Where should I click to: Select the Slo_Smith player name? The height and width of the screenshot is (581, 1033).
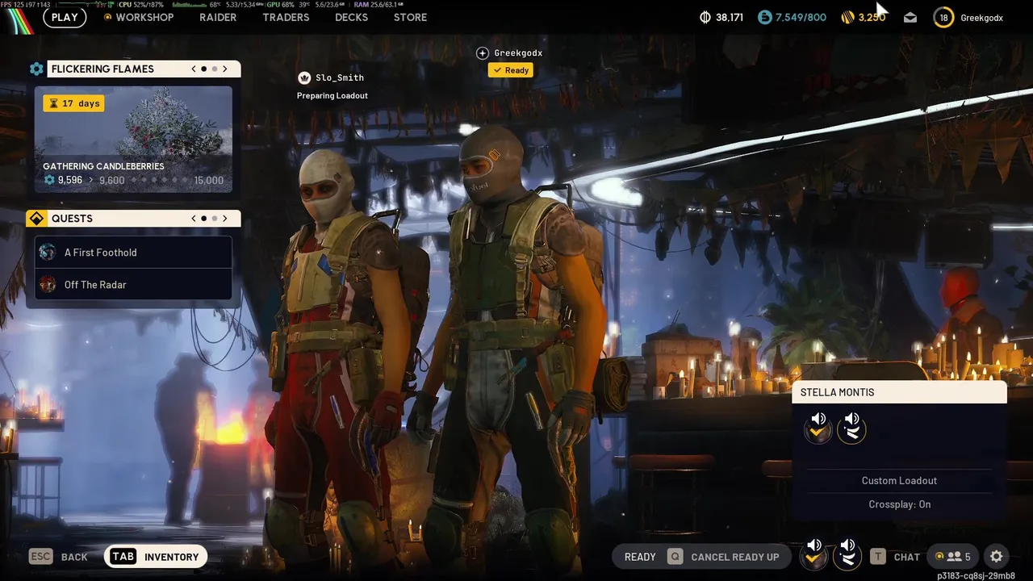[340, 77]
